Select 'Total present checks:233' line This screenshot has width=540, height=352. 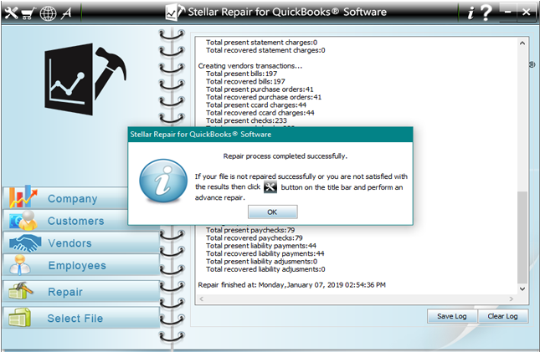[247, 120]
